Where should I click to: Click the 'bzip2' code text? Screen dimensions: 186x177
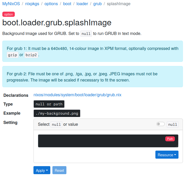tap(31, 55)
